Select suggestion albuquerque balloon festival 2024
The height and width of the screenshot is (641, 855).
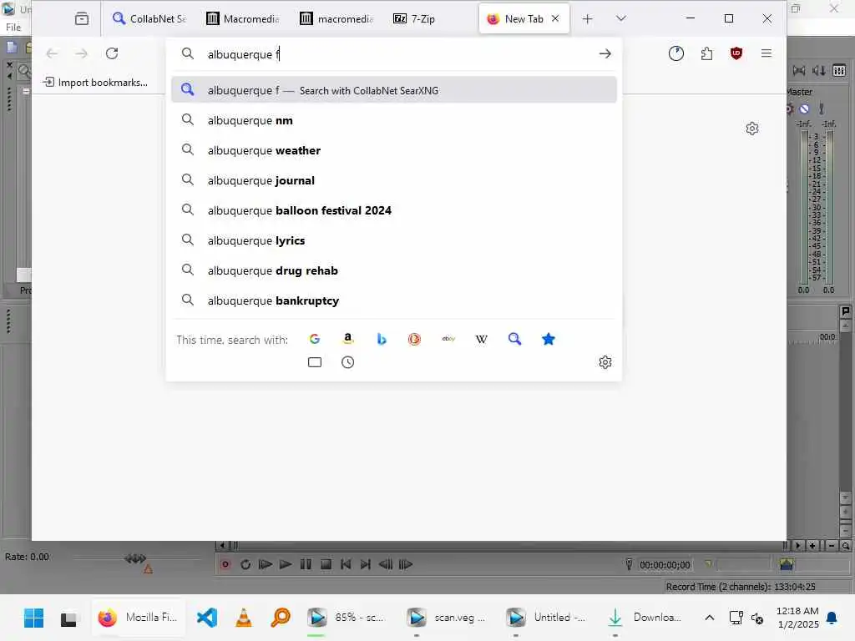(394, 210)
